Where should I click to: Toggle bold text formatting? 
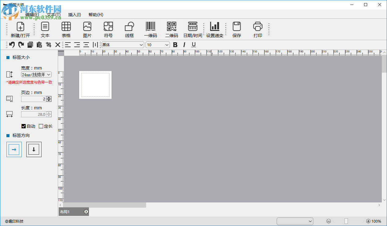pyautogui.click(x=175, y=45)
